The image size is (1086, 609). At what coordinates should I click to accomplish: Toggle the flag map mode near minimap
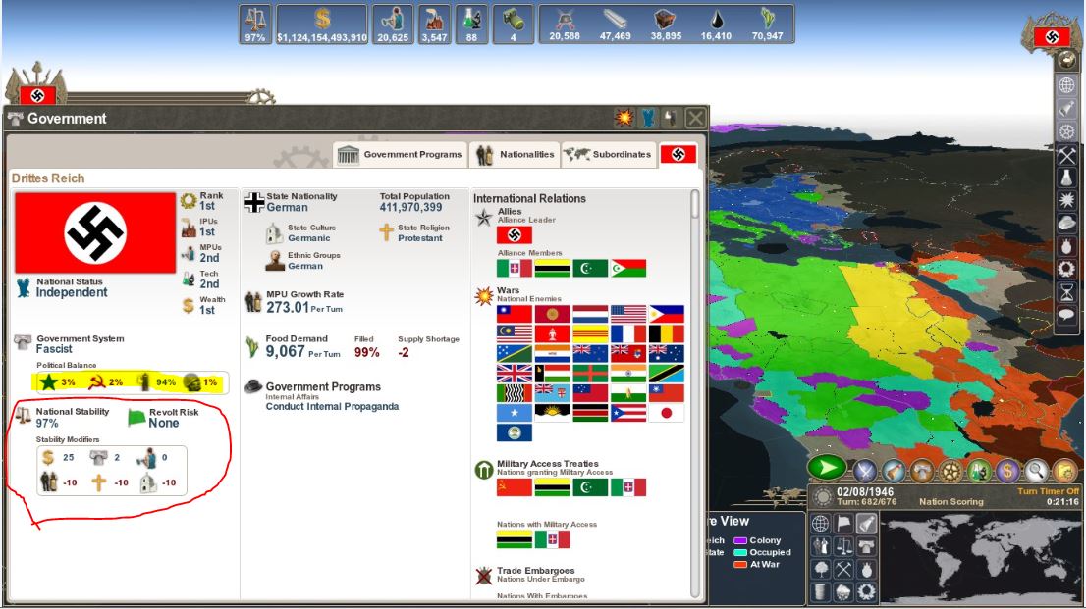click(x=843, y=524)
